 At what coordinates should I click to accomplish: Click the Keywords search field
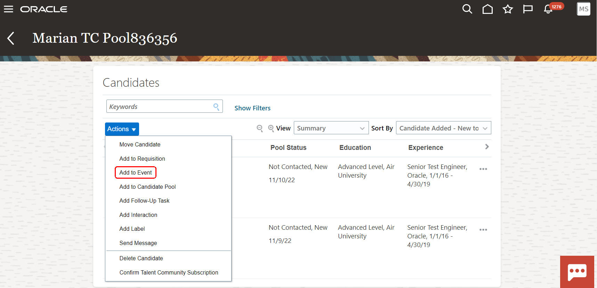coord(160,107)
